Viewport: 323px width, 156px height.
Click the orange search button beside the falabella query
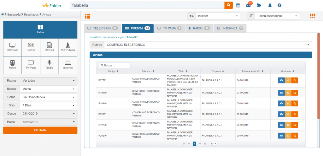pos(228,5)
